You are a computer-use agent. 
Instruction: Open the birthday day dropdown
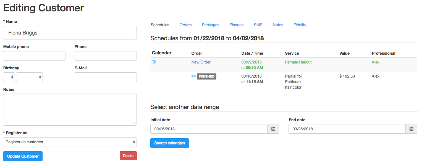[9, 77]
